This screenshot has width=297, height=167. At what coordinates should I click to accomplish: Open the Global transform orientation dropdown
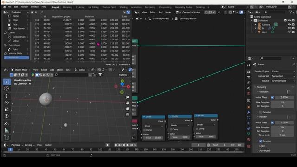[82, 70]
